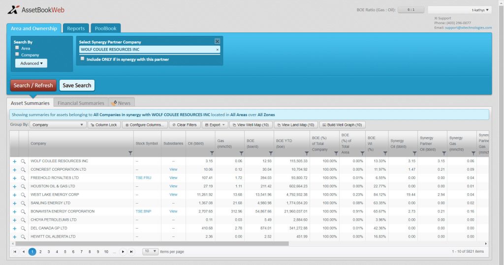
Task: Select the Asset Summaries tab
Action: click(x=30, y=103)
